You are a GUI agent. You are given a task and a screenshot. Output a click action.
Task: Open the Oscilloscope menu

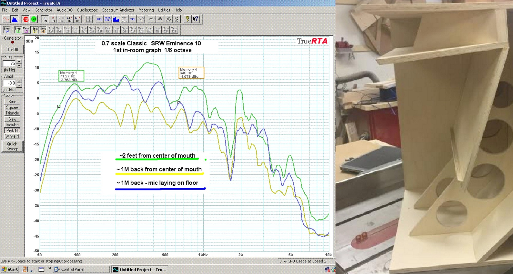(87, 10)
